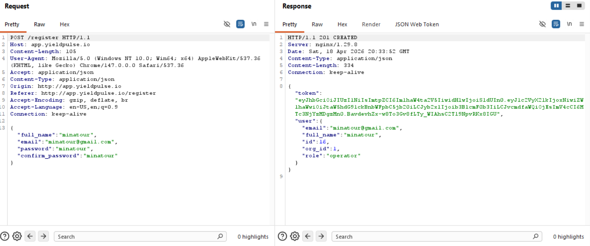Go to next match in Response
The image size is (590, 246).
(x=321, y=236)
